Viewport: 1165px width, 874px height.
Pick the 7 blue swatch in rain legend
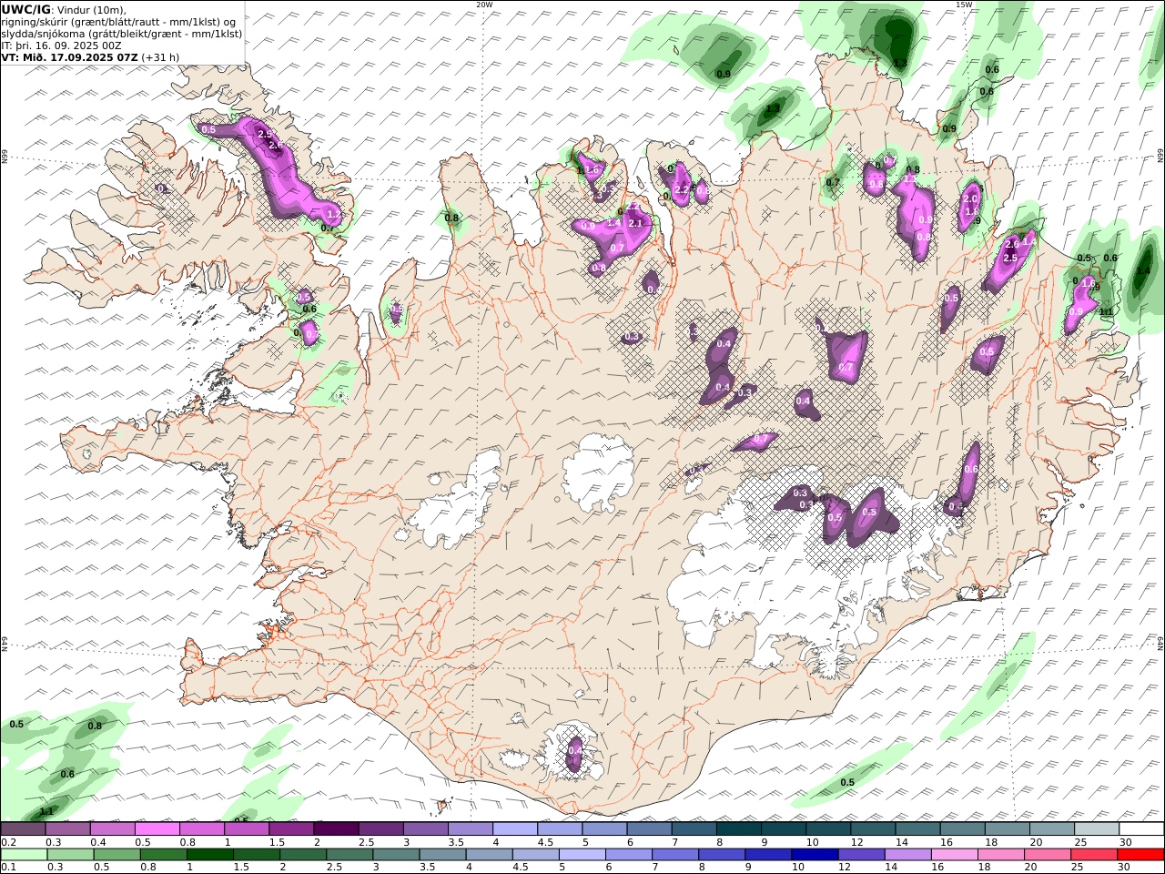pos(674,854)
